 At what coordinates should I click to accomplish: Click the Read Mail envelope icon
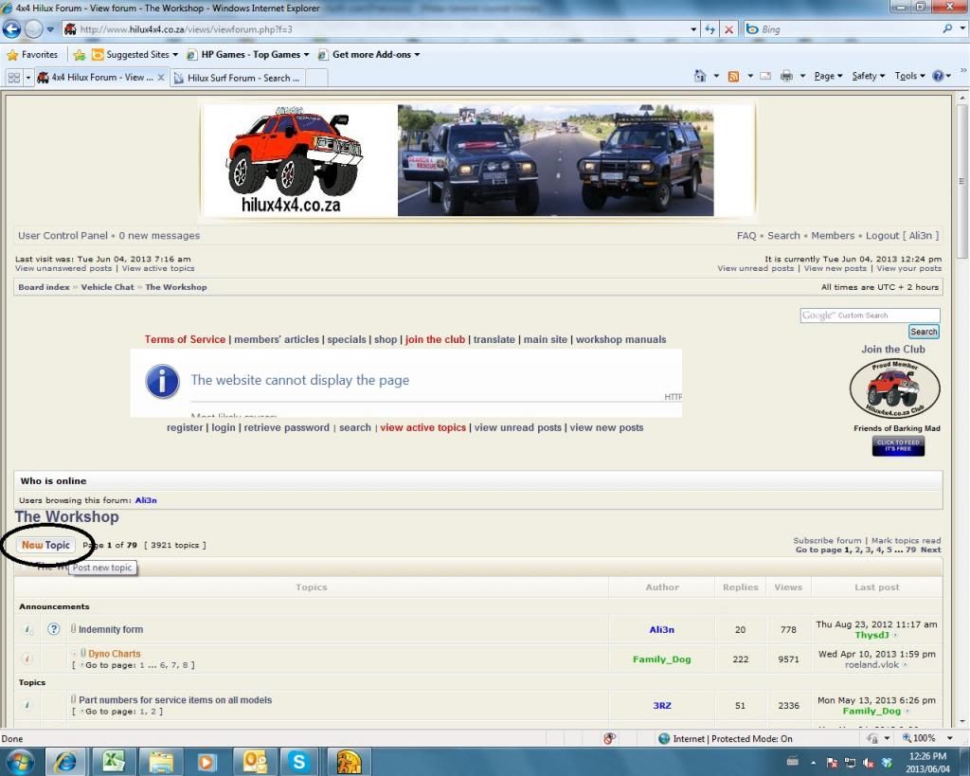pos(765,76)
